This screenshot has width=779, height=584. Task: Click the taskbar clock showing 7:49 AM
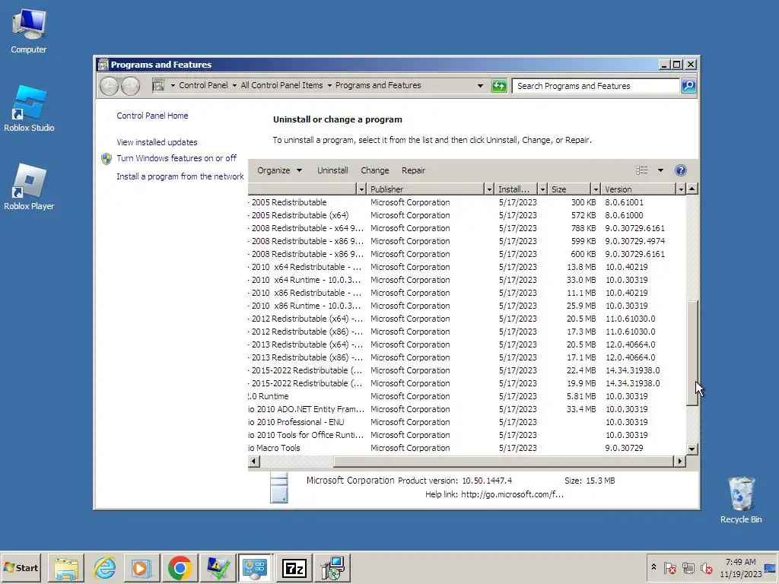740,567
